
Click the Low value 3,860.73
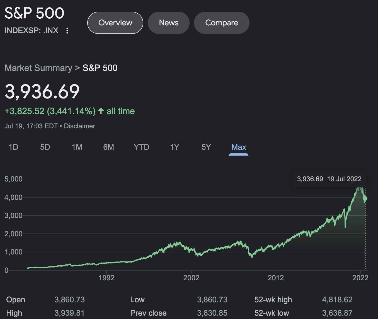click(x=212, y=300)
